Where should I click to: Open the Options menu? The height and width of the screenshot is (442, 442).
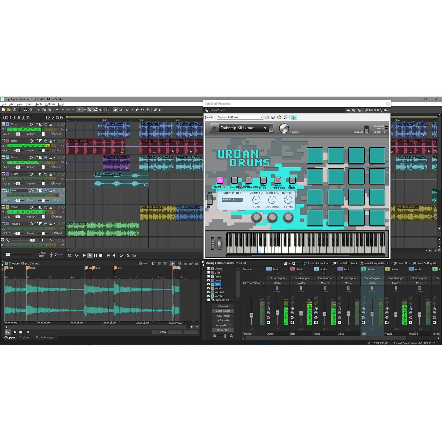click(x=50, y=104)
